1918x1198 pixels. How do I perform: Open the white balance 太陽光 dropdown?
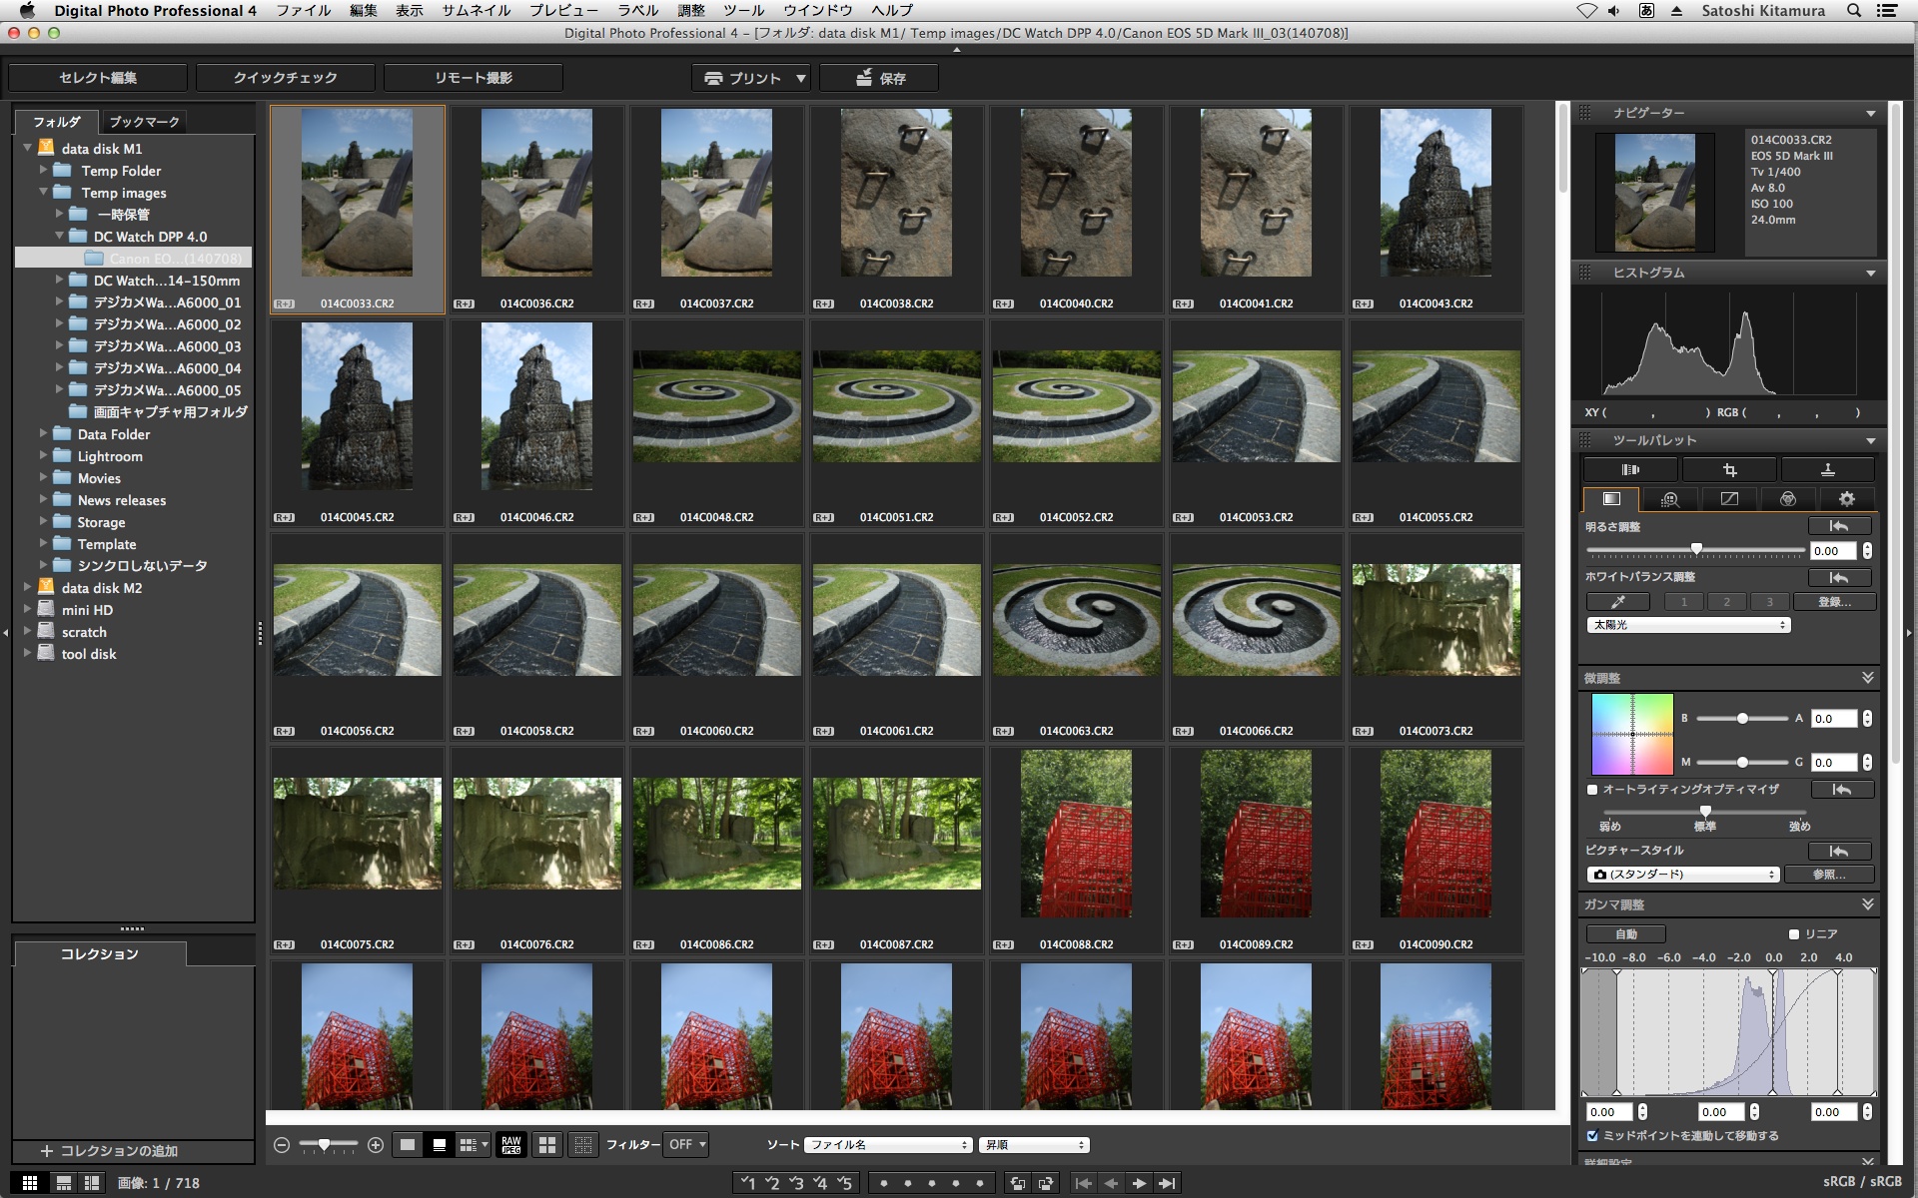point(1687,625)
